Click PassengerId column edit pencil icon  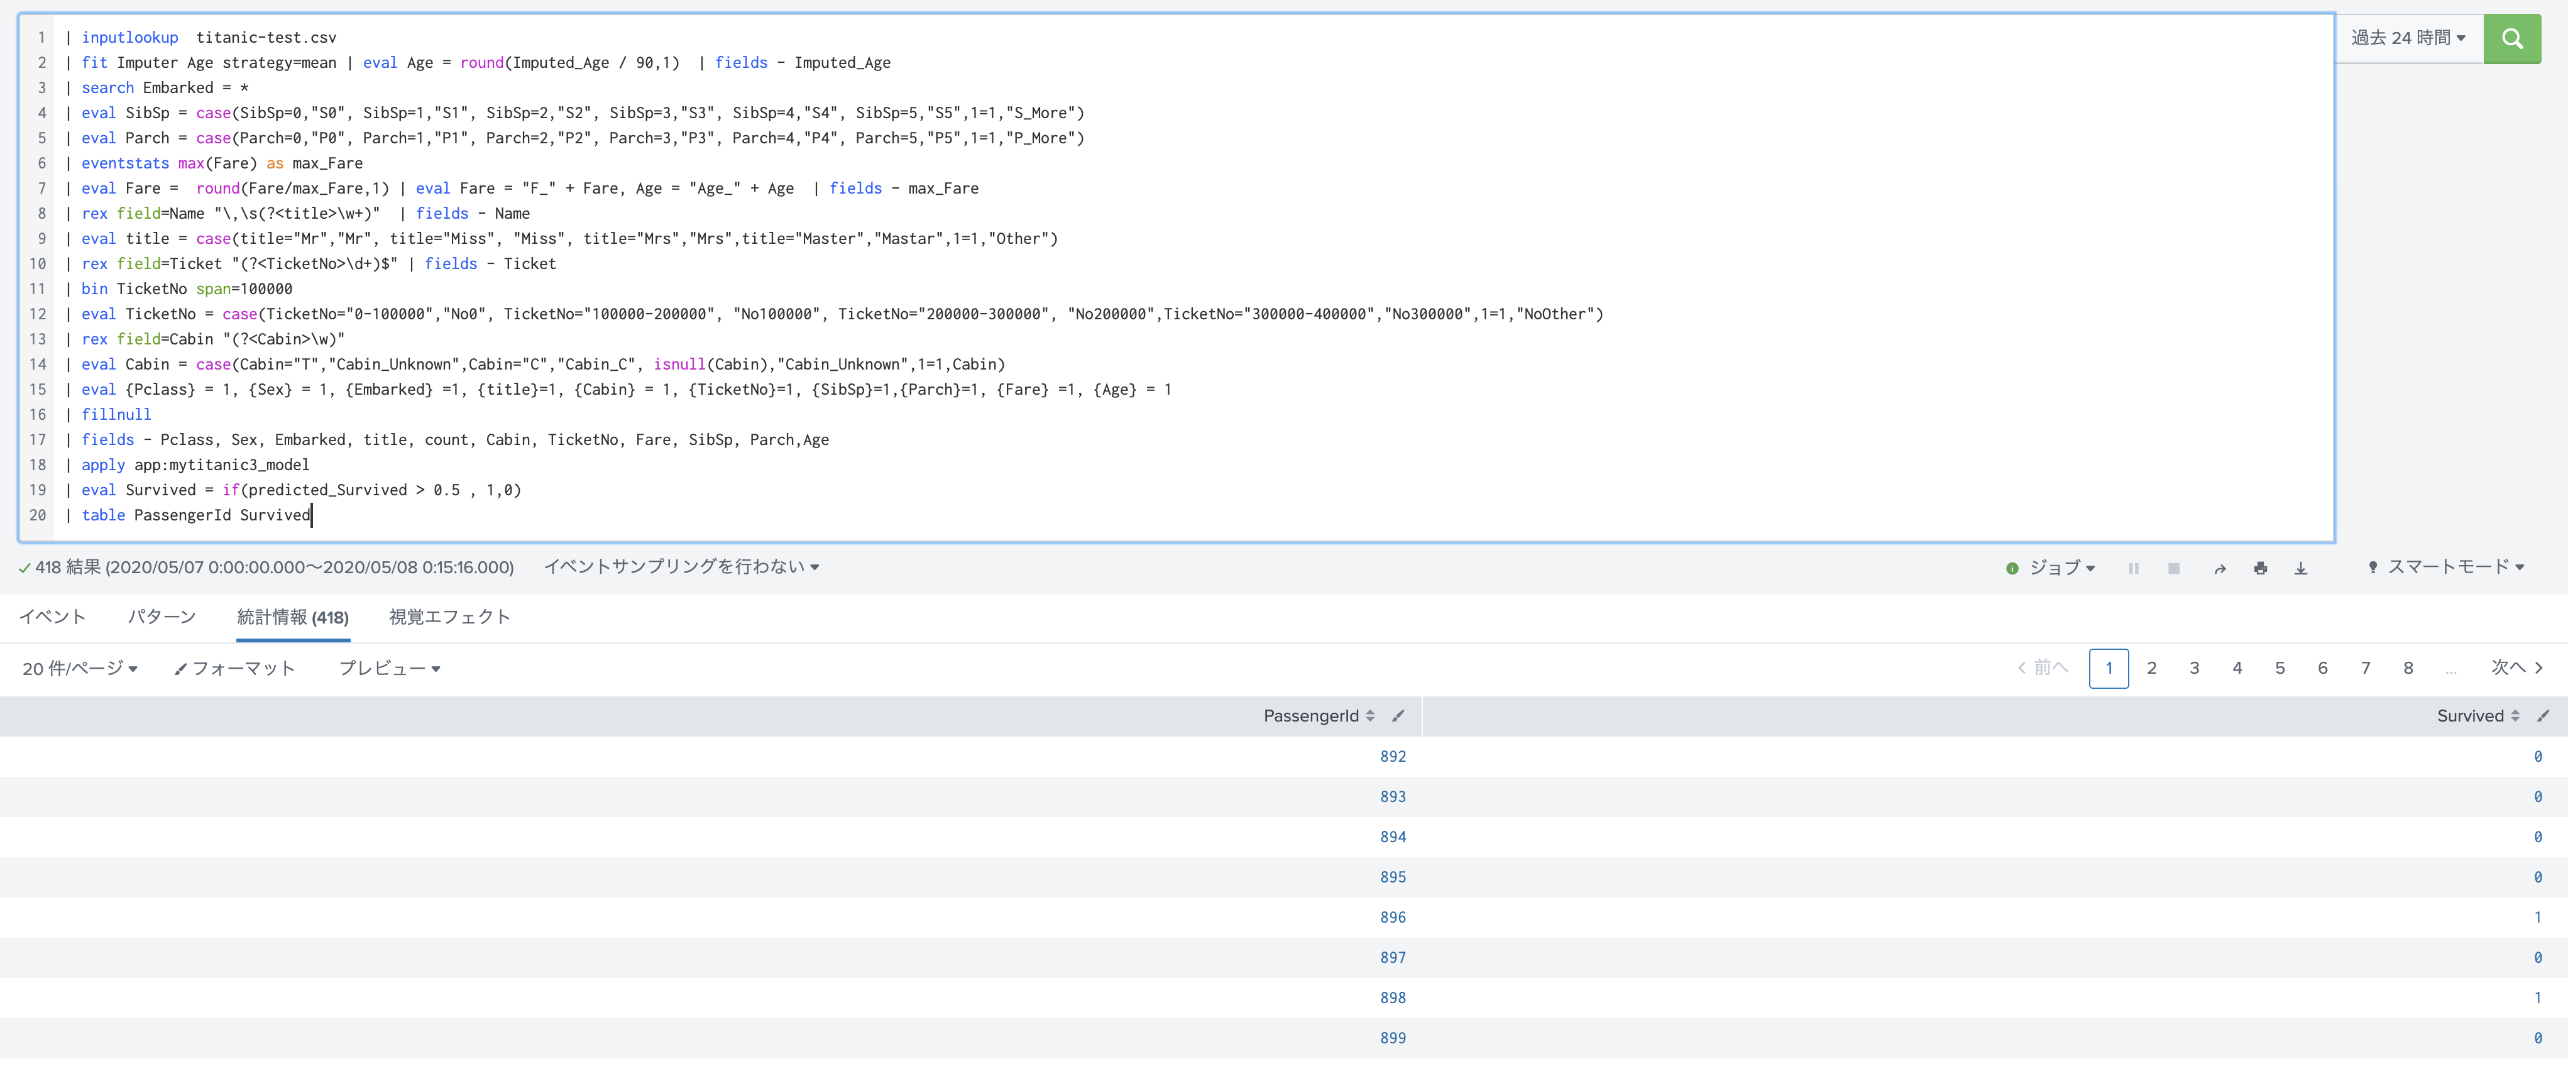tap(1398, 716)
